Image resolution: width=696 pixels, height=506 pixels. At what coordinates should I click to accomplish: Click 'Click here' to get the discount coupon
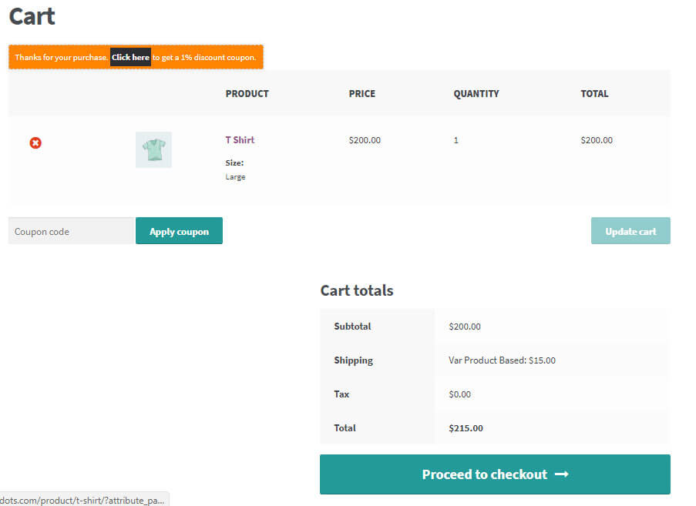129,56
